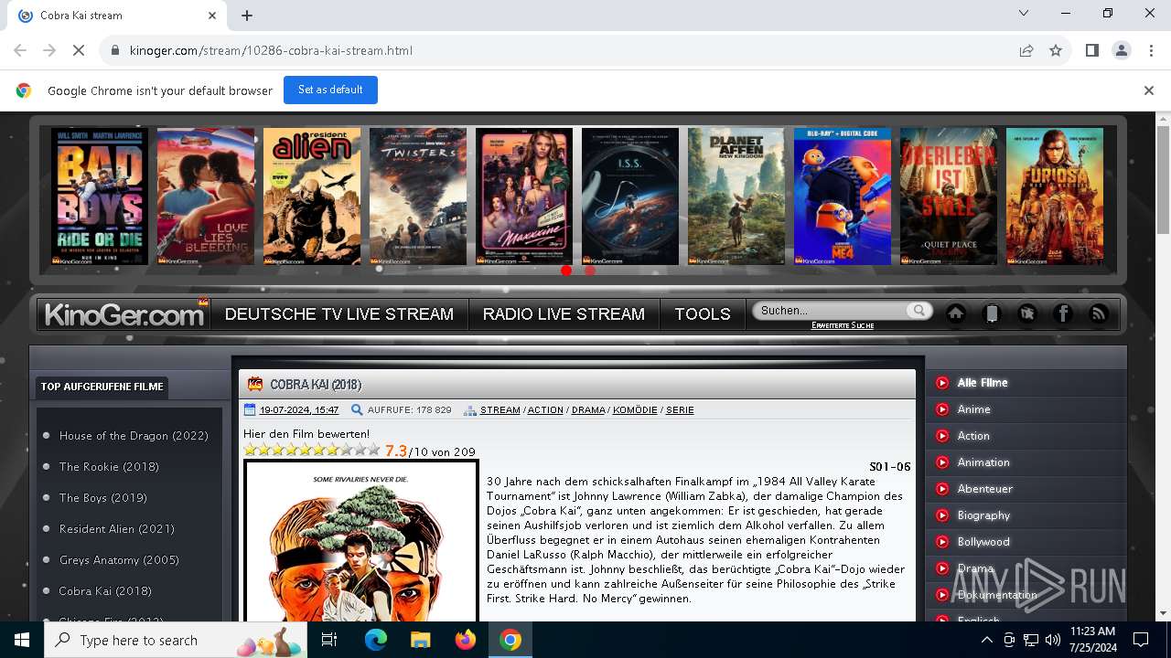Open House of the Dragon (2022)
Image resolution: width=1171 pixels, height=658 pixels.
134,436
